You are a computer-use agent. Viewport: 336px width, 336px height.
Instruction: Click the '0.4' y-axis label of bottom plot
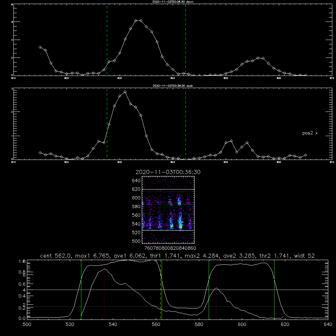pos(22,296)
